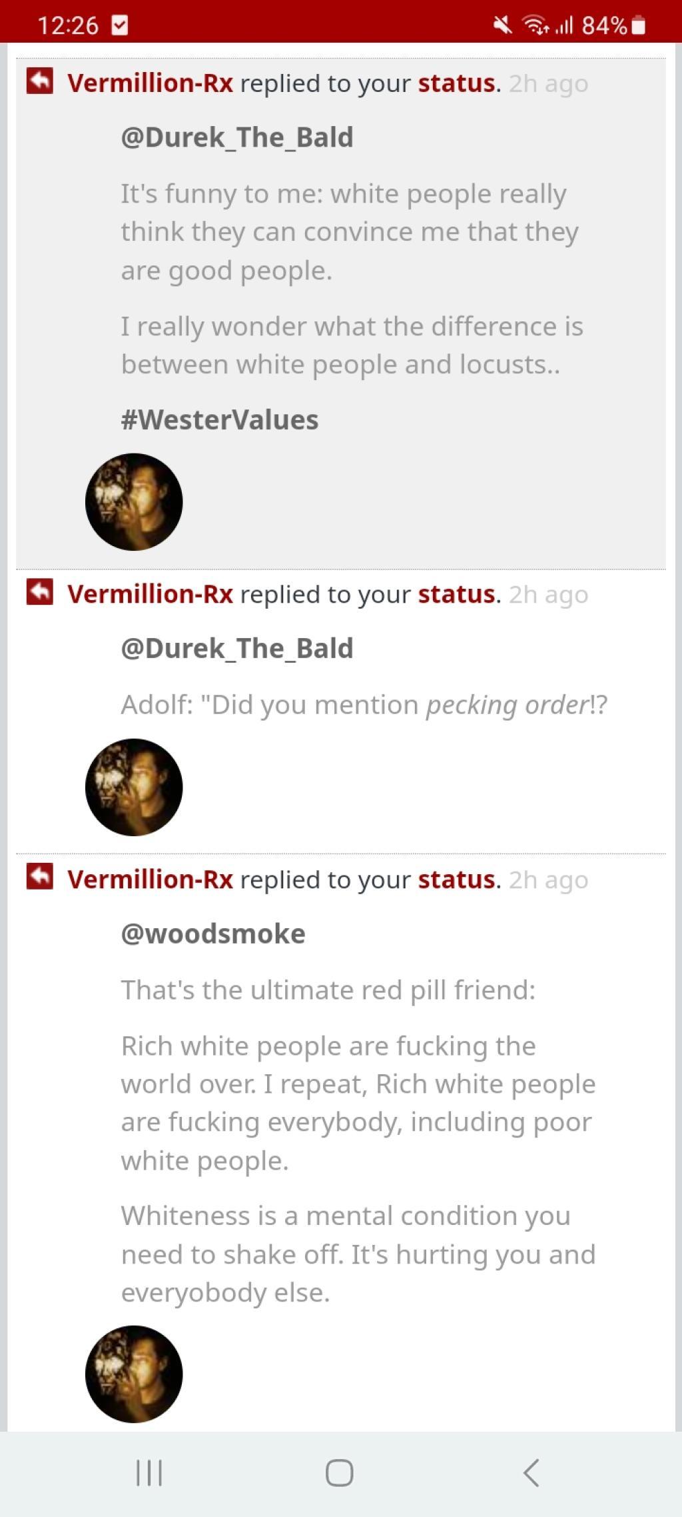Tap the muted sound icon in status bar

click(503, 25)
